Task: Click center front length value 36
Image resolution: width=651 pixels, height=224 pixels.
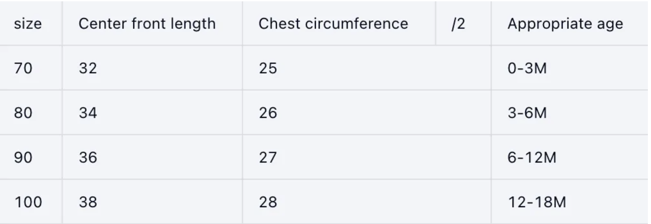Action: tap(88, 158)
